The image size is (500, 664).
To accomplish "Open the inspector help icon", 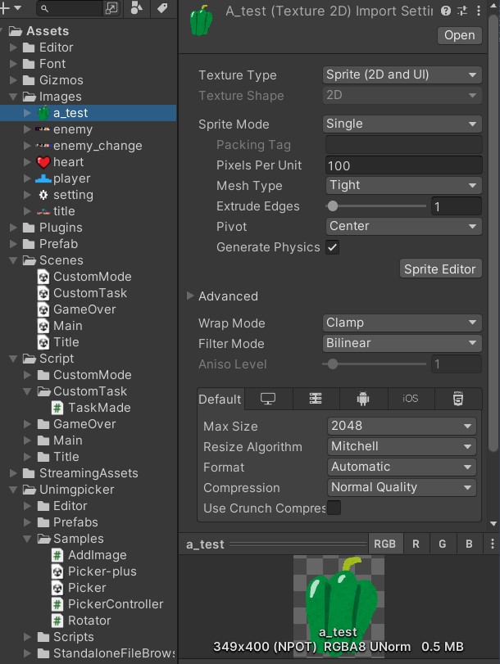I will click(446, 11).
